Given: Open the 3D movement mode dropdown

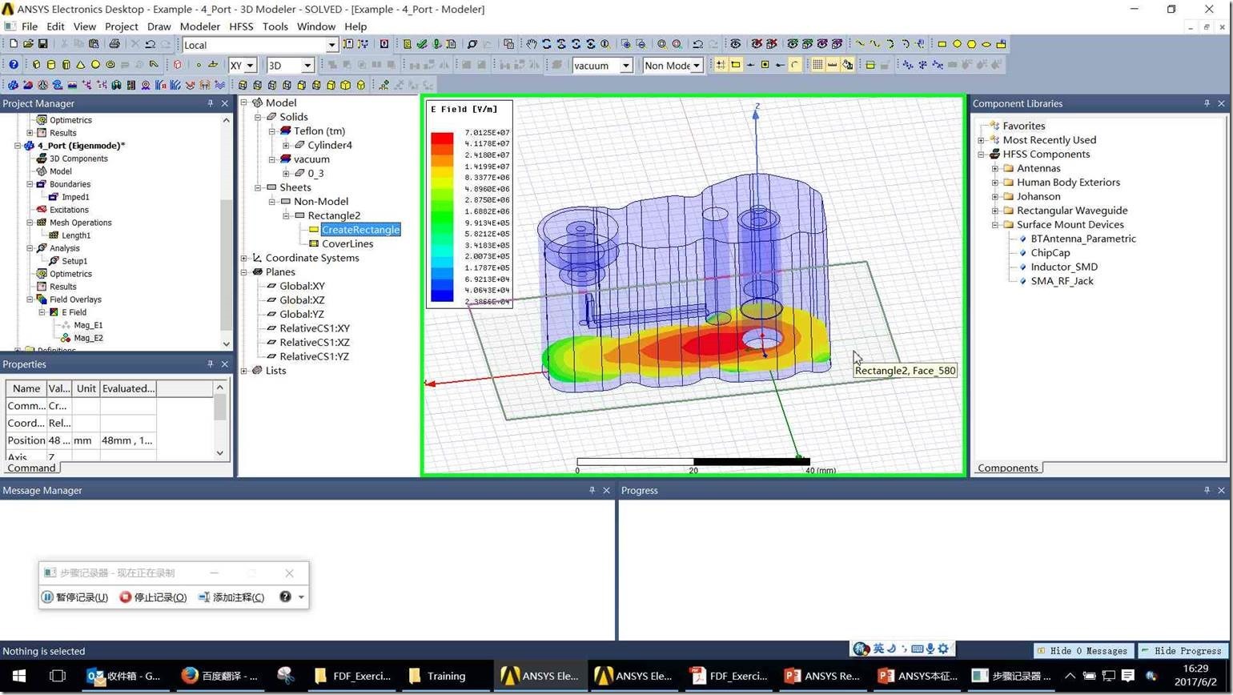Looking at the screenshot, I should 307,66.
